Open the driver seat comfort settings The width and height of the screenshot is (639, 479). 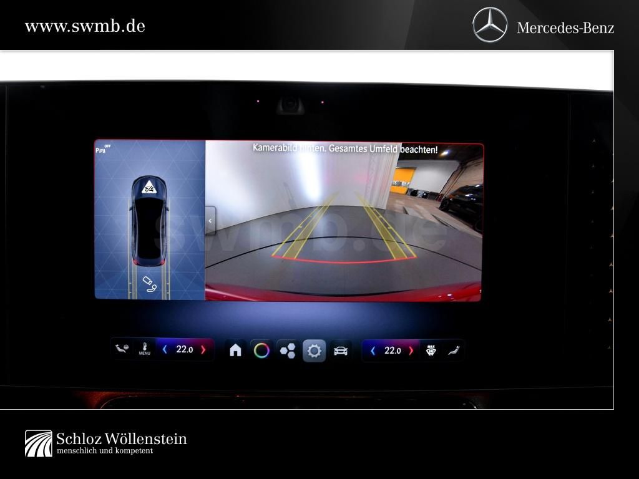123,349
